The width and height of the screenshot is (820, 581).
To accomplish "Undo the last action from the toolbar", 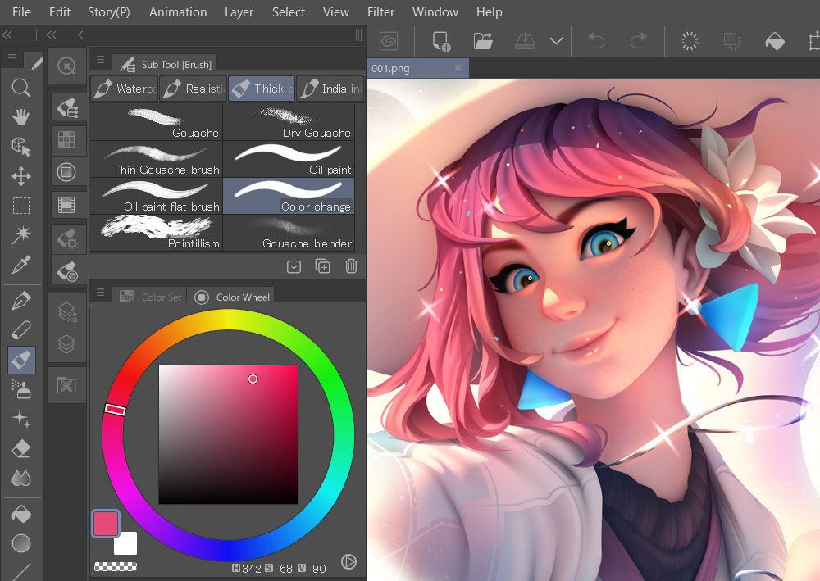I will [x=596, y=40].
